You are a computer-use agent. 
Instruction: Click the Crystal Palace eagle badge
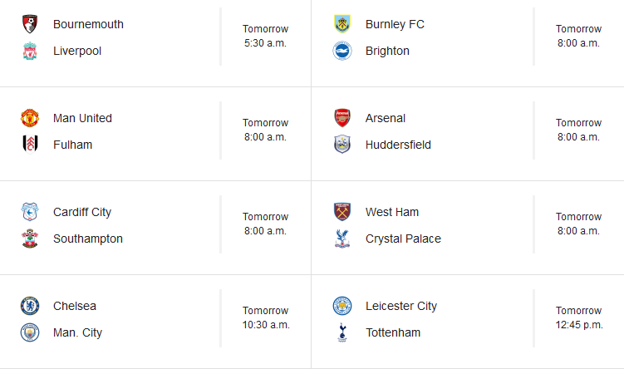(342, 239)
